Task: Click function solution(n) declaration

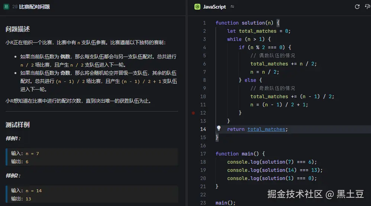Action: [x=248, y=23]
